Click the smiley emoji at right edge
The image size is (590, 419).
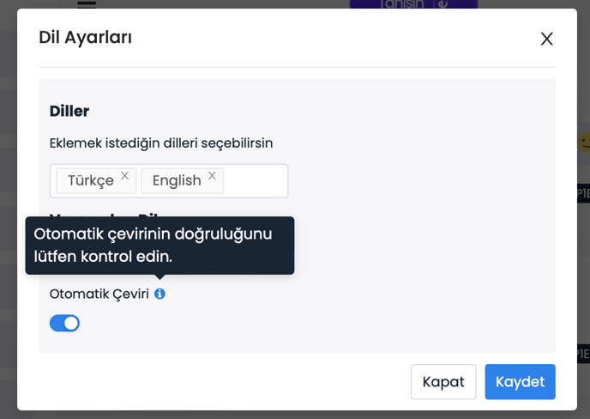click(x=584, y=141)
